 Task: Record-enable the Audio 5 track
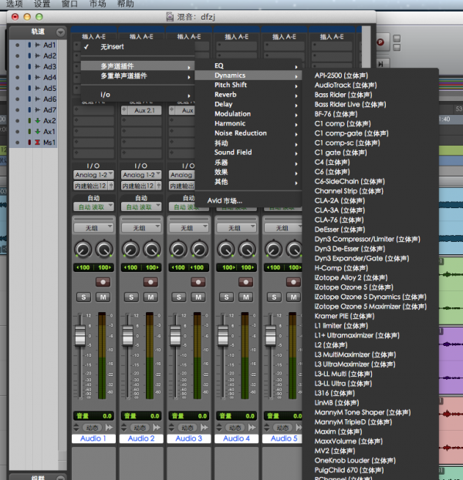pyautogui.click(x=293, y=282)
